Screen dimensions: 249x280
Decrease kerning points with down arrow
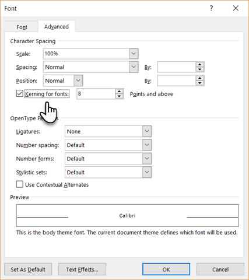[x=119, y=96]
